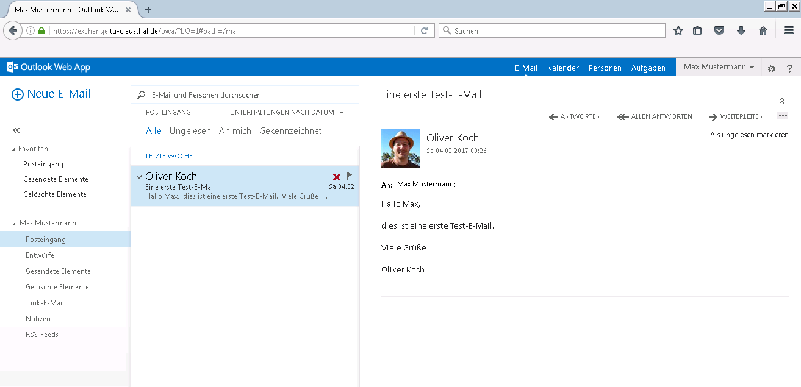Open the Junk-E-Mail folder
Image resolution: width=801 pixels, height=387 pixels.
(x=45, y=303)
